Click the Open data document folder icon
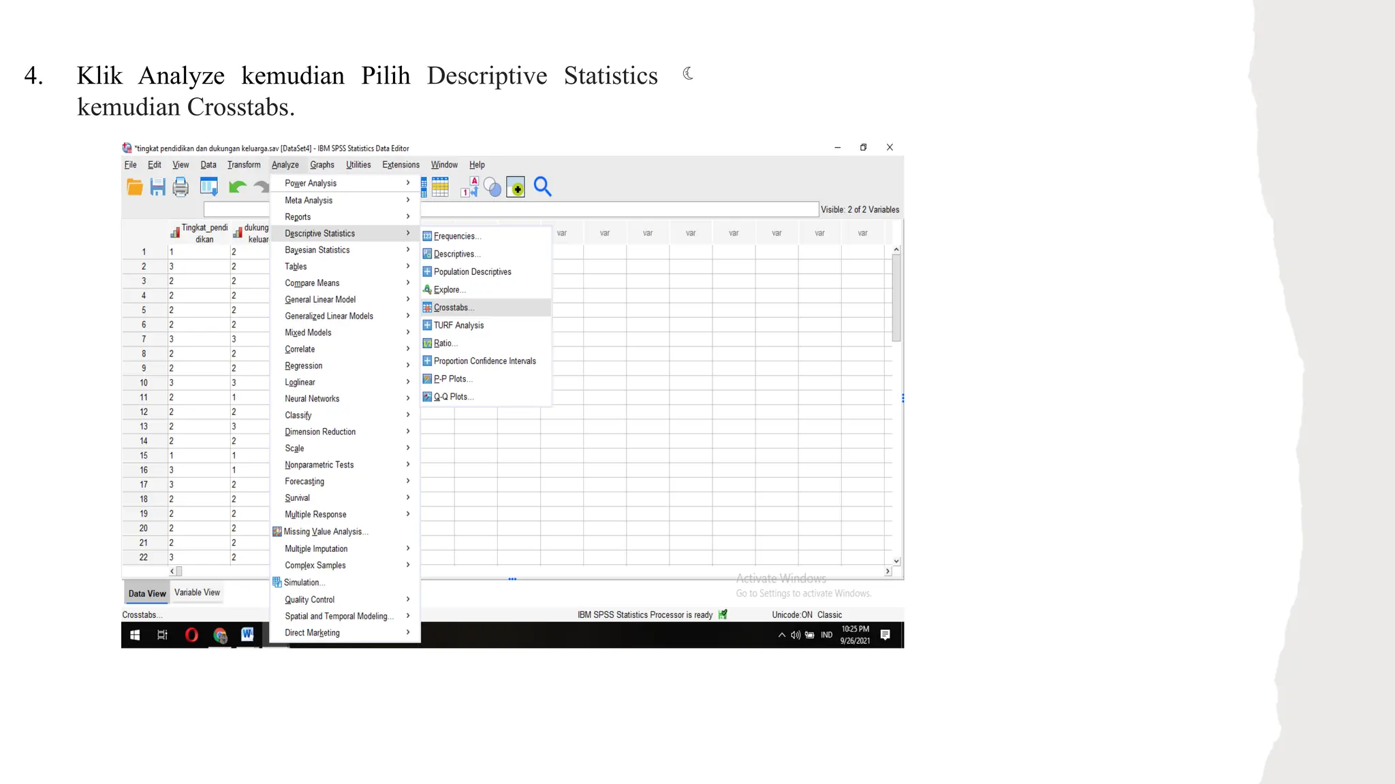 135,186
